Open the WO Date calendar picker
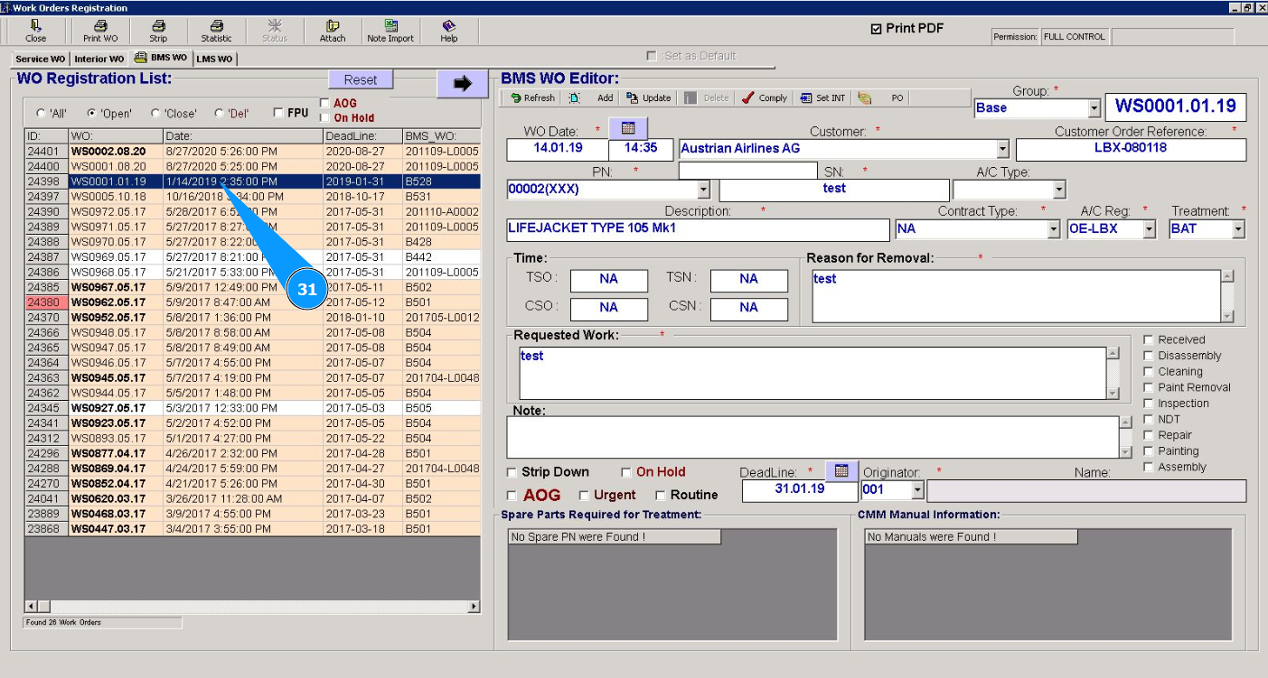The width and height of the screenshot is (1268, 678). coord(628,128)
